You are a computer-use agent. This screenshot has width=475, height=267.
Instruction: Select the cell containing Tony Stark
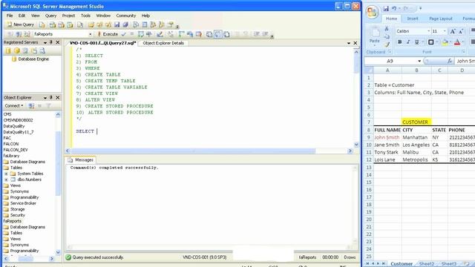point(387,152)
